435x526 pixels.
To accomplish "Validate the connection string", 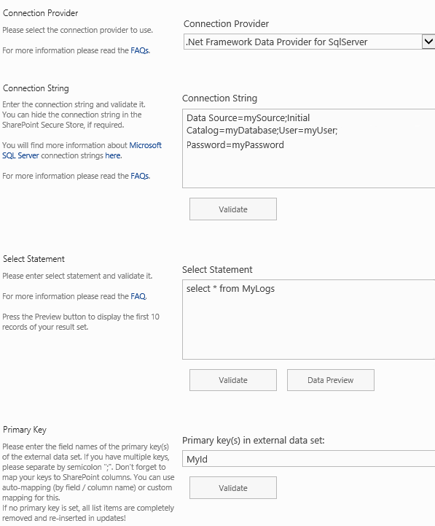I will pos(233,209).
